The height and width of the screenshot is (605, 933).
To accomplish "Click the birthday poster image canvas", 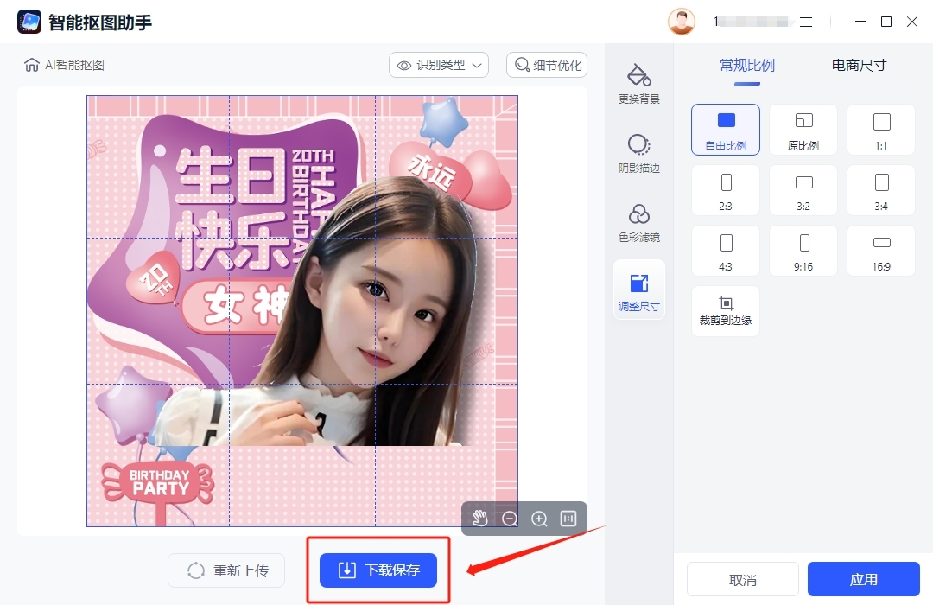I will (x=302, y=311).
